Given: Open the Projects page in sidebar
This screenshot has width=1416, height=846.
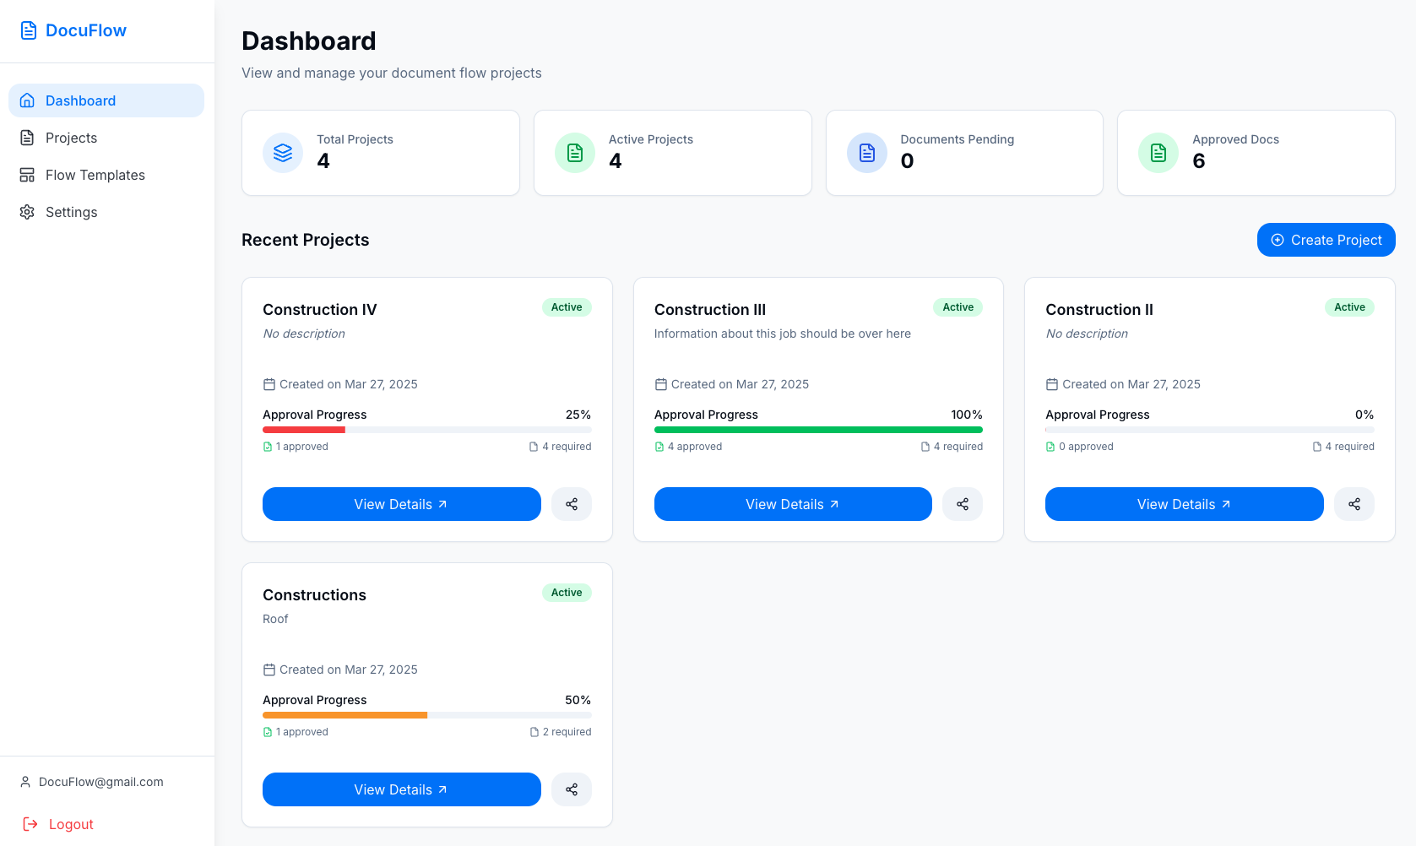Looking at the screenshot, I should click(71, 138).
